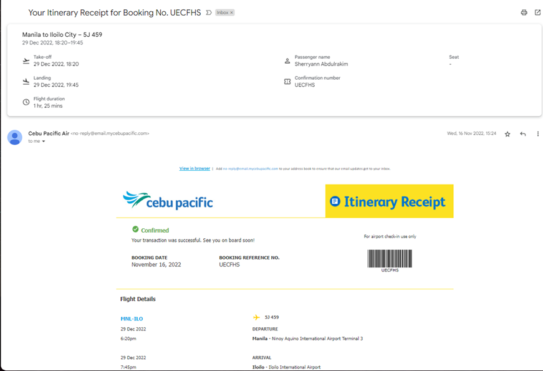
Task: Expand the 'to me' recipient details
Action: 44,142
